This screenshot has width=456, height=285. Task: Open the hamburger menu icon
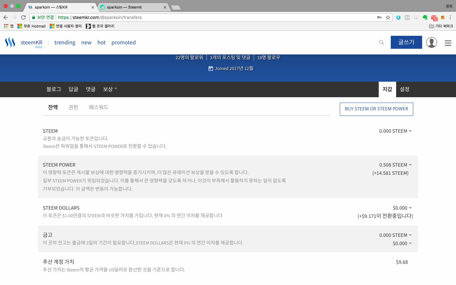coord(448,43)
